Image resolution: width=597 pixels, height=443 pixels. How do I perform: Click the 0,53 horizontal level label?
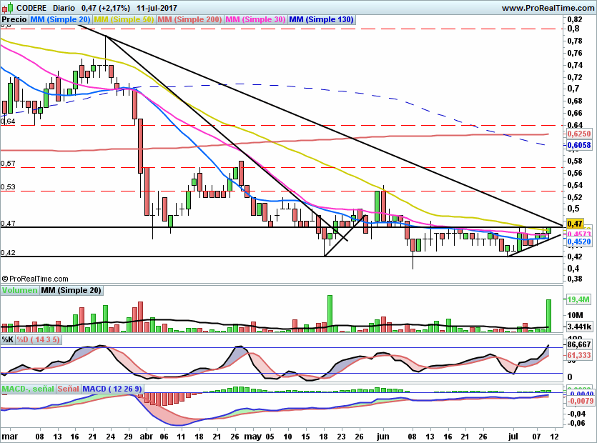point(8,187)
